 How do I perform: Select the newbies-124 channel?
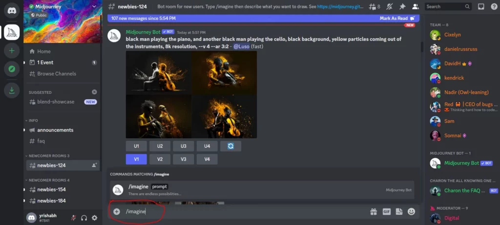coord(62,165)
